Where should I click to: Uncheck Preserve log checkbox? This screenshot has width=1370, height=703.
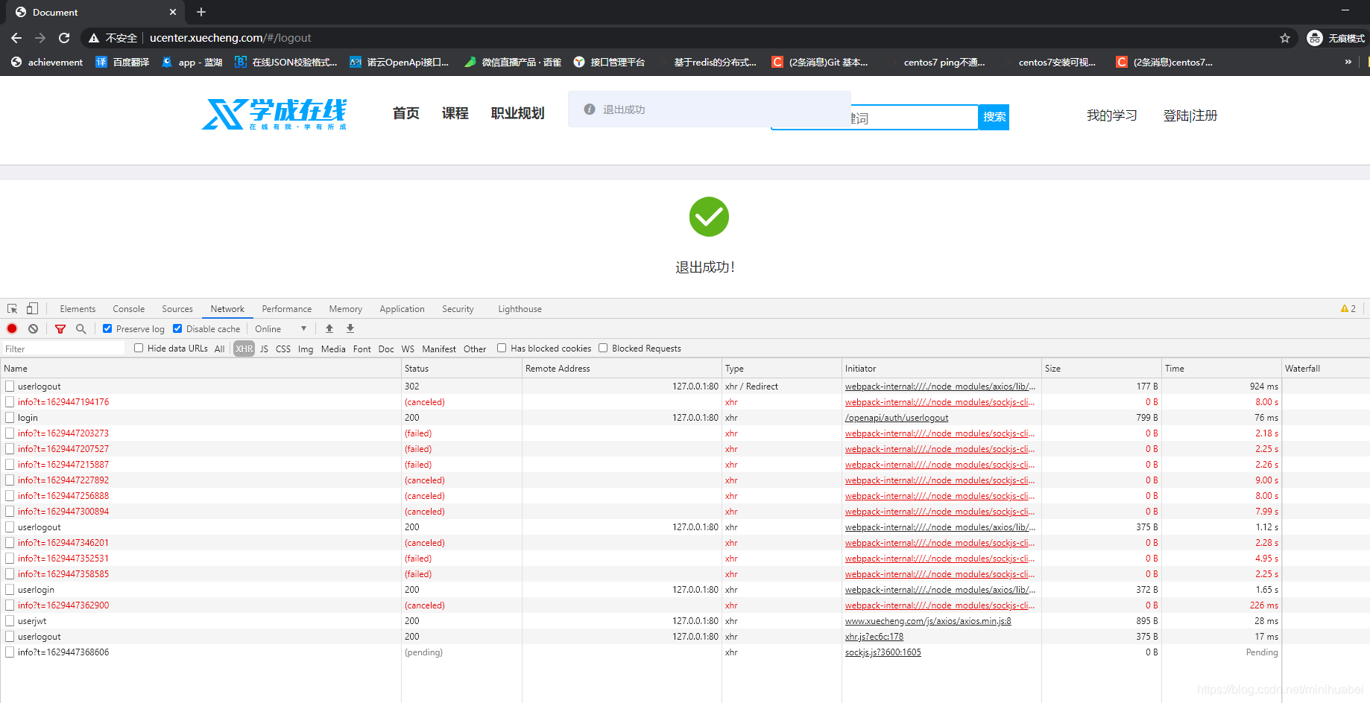pos(107,328)
